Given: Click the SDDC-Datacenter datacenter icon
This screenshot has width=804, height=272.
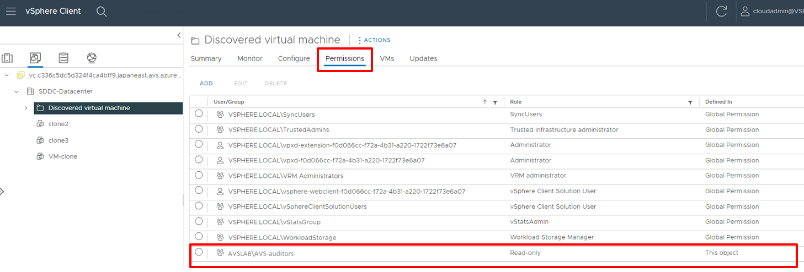Looking at the screenshot, I should click(x=30, y=91).
